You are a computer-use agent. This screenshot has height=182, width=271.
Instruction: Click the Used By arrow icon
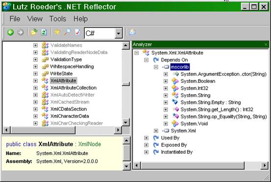pyautogui.click(x=156, y=138)
